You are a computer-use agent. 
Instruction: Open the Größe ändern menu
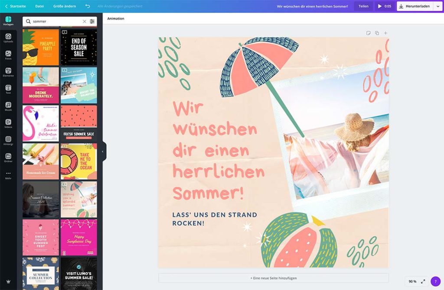click(x=64, y=6)
